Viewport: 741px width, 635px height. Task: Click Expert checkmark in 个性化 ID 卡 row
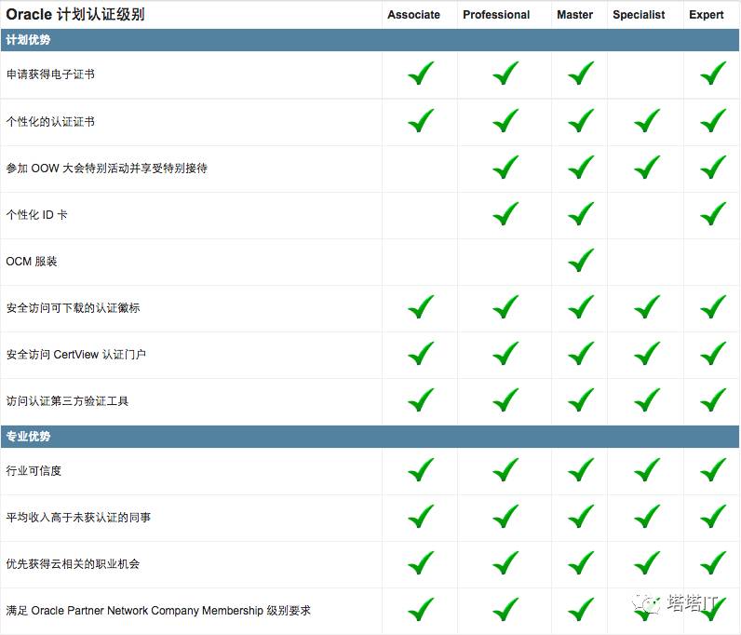713,214
